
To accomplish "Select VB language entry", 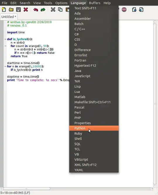I will pos(94,154).
